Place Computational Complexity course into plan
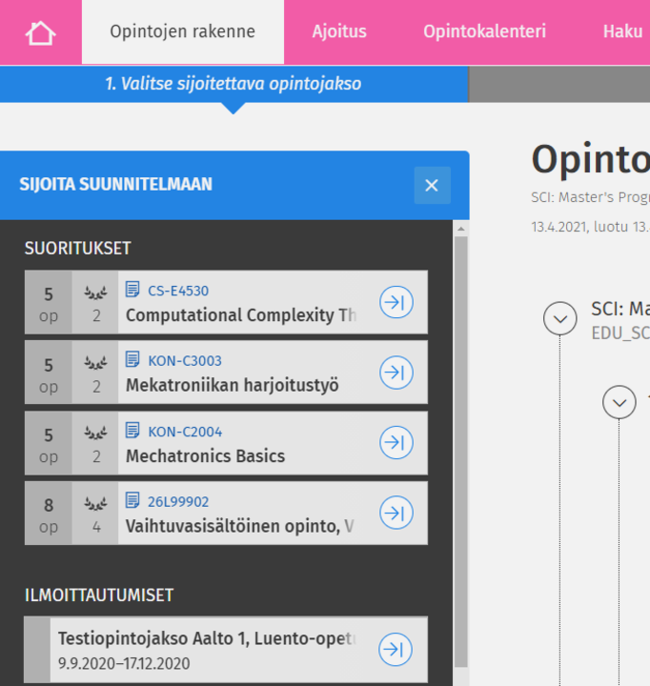Image resolution: width=650 pixels, height=686 pixels. pos(396,302)
